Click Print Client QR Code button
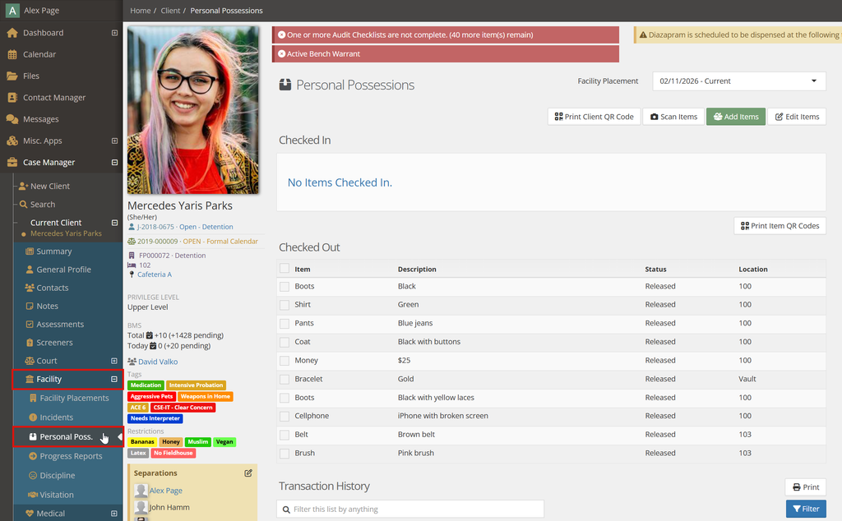Image resolution: width=842 pixels, height=521 pixels. 594,117
